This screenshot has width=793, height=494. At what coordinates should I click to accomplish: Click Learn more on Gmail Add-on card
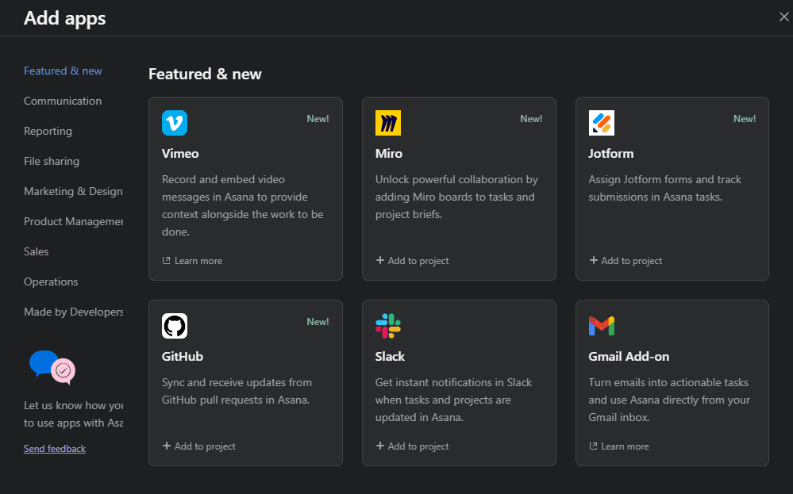pyautogui.click(x=619, y=446)
